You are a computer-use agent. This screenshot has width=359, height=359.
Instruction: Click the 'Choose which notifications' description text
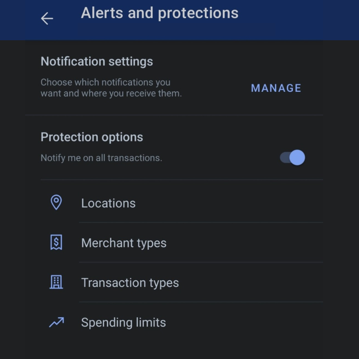coord(111,88)
